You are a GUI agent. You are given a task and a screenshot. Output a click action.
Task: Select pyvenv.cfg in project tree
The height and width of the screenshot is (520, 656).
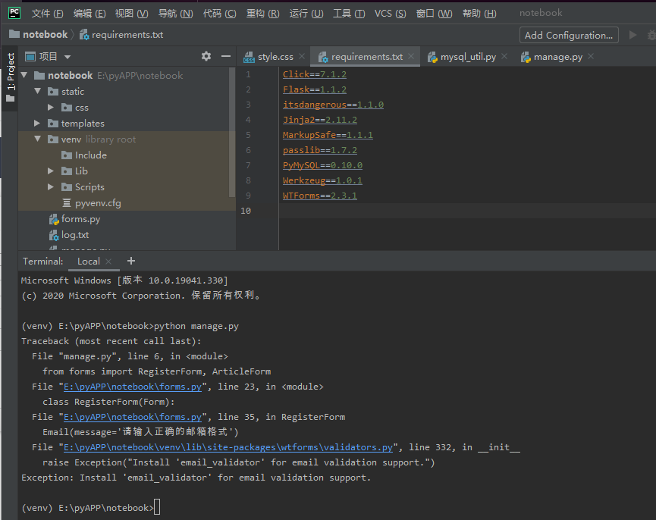pos(97,203)
